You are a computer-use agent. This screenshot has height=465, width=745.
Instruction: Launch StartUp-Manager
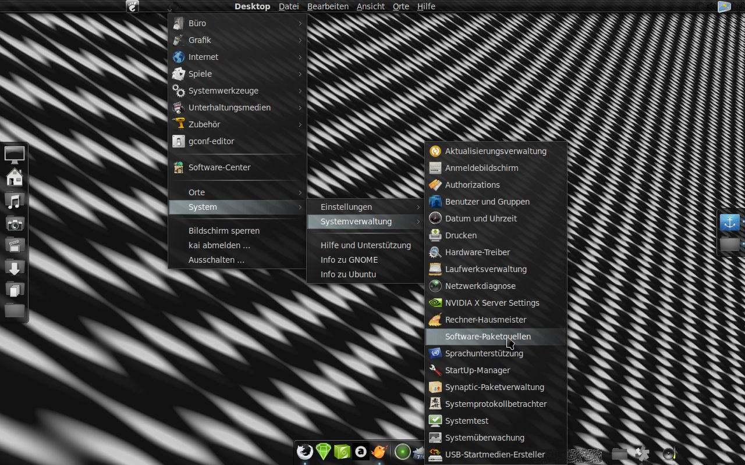coord(496,370)
